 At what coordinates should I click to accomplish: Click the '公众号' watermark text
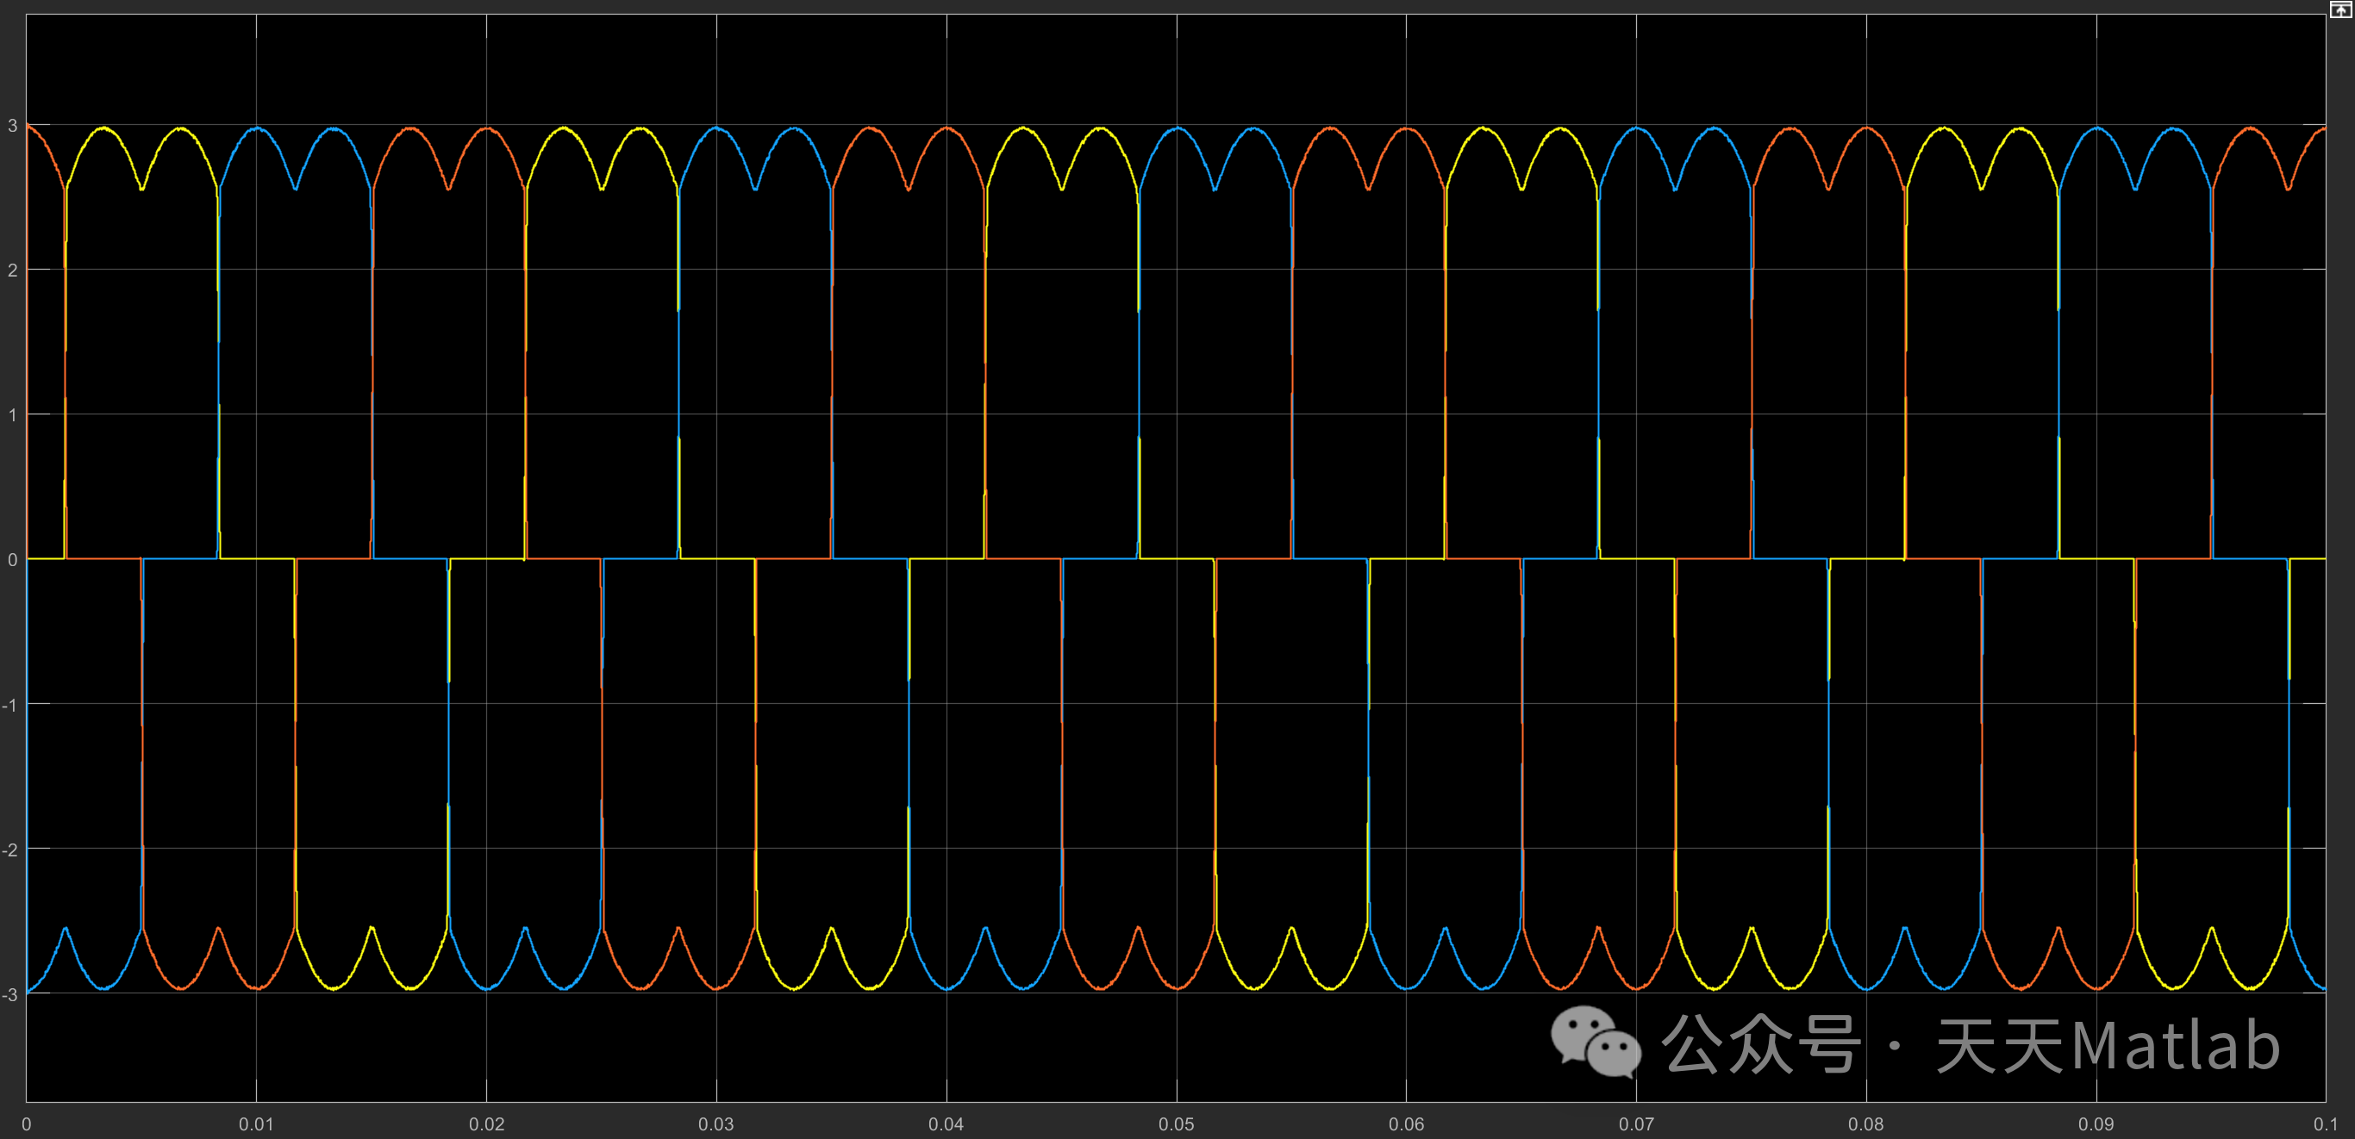click(1761, 1044)
